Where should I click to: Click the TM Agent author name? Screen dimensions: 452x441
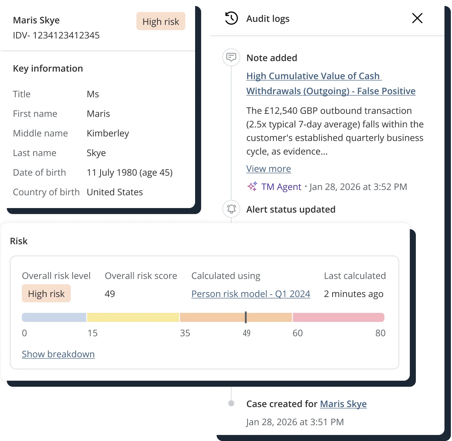pyautogui.click(x=281, y=187)
